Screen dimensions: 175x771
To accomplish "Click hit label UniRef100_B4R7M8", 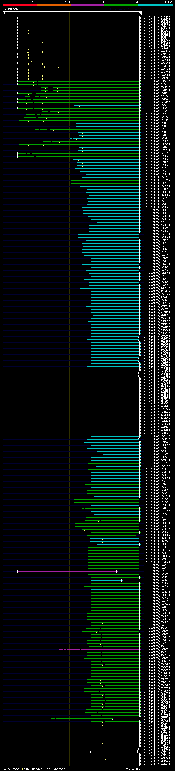I will click(x=157, y=601).
